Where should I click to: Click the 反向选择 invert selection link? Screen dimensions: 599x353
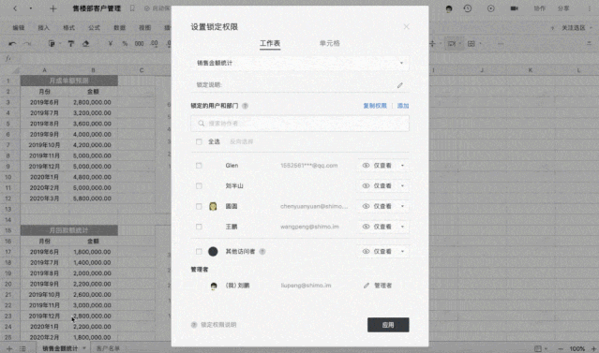click(x=242, y=141)
